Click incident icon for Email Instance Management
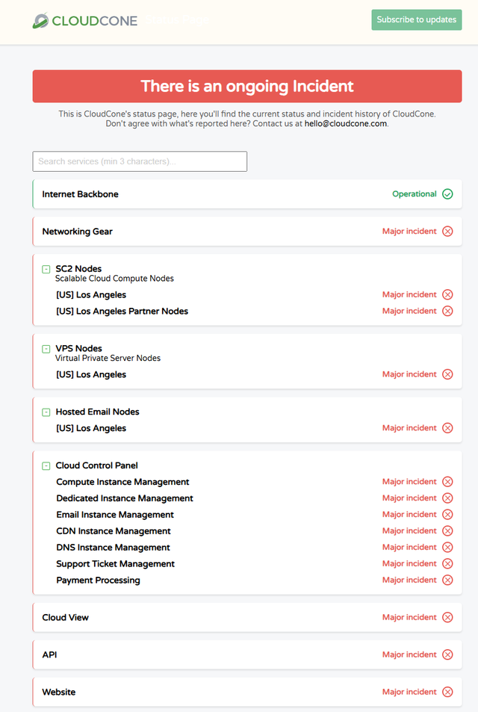The width and height of the screenshot is (478, 712). [x=447, y=515]
